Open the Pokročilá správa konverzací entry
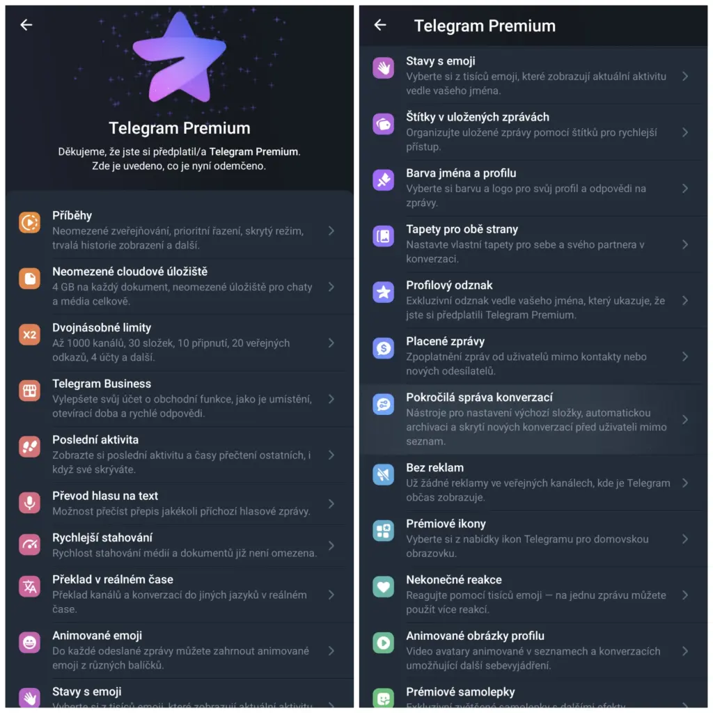 click(x=533, y=419)
